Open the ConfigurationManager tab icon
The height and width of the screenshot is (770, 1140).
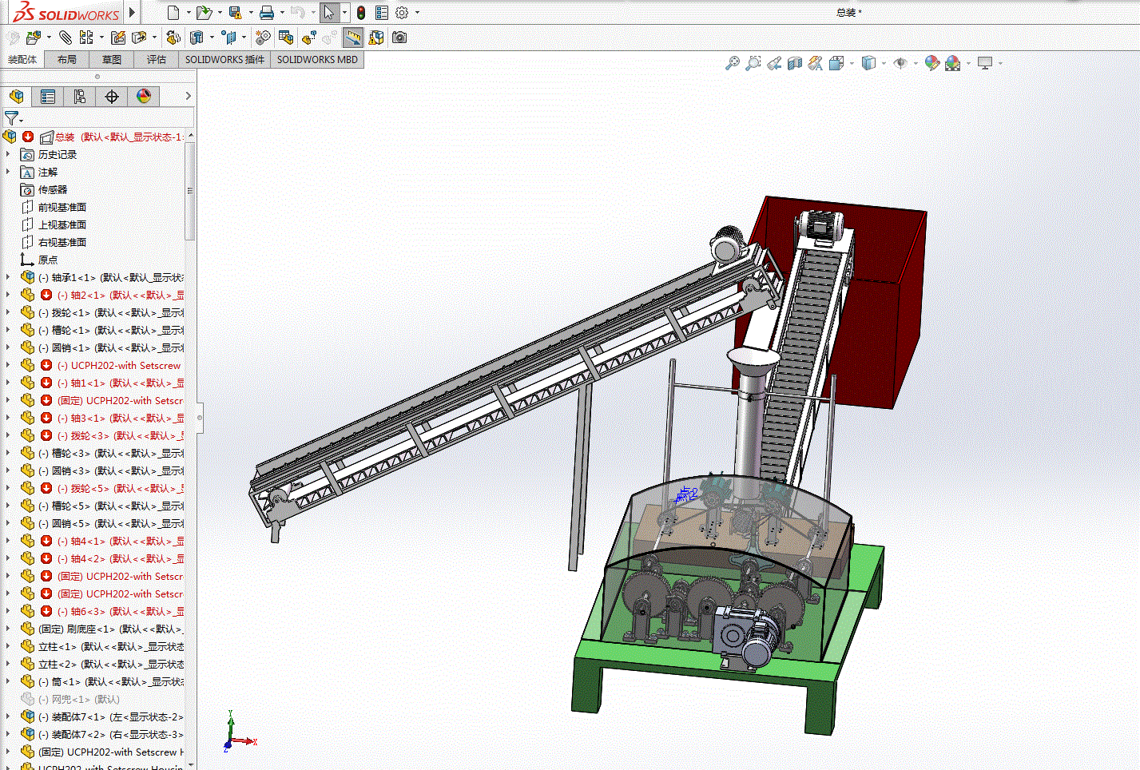(80, 97)
